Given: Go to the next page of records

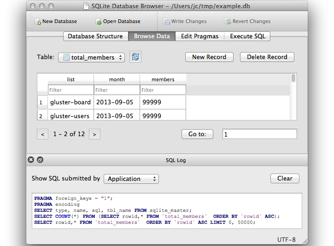Looking at the screenshot, I should pyautogui.click(x=94, y=134).
